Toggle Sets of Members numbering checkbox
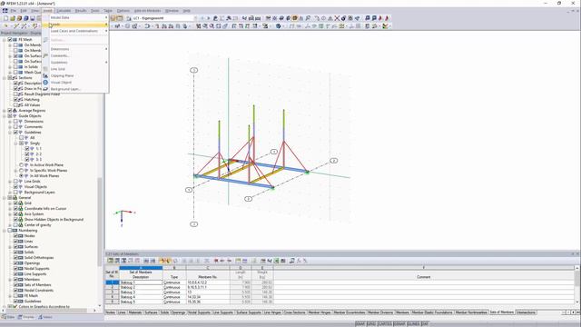The height and width of the screenshot is (327, 581). tap(15, 284)
